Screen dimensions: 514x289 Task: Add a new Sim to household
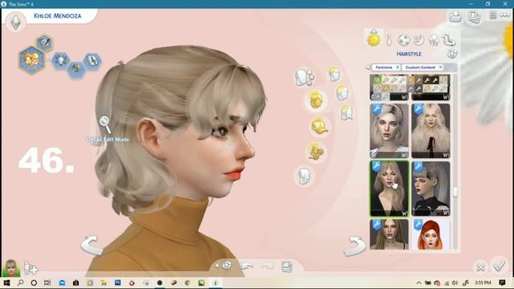pos(31,268)
